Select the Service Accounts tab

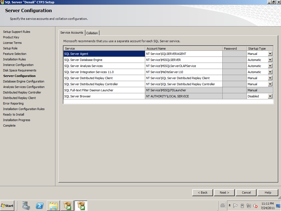(x=72, y=33)
